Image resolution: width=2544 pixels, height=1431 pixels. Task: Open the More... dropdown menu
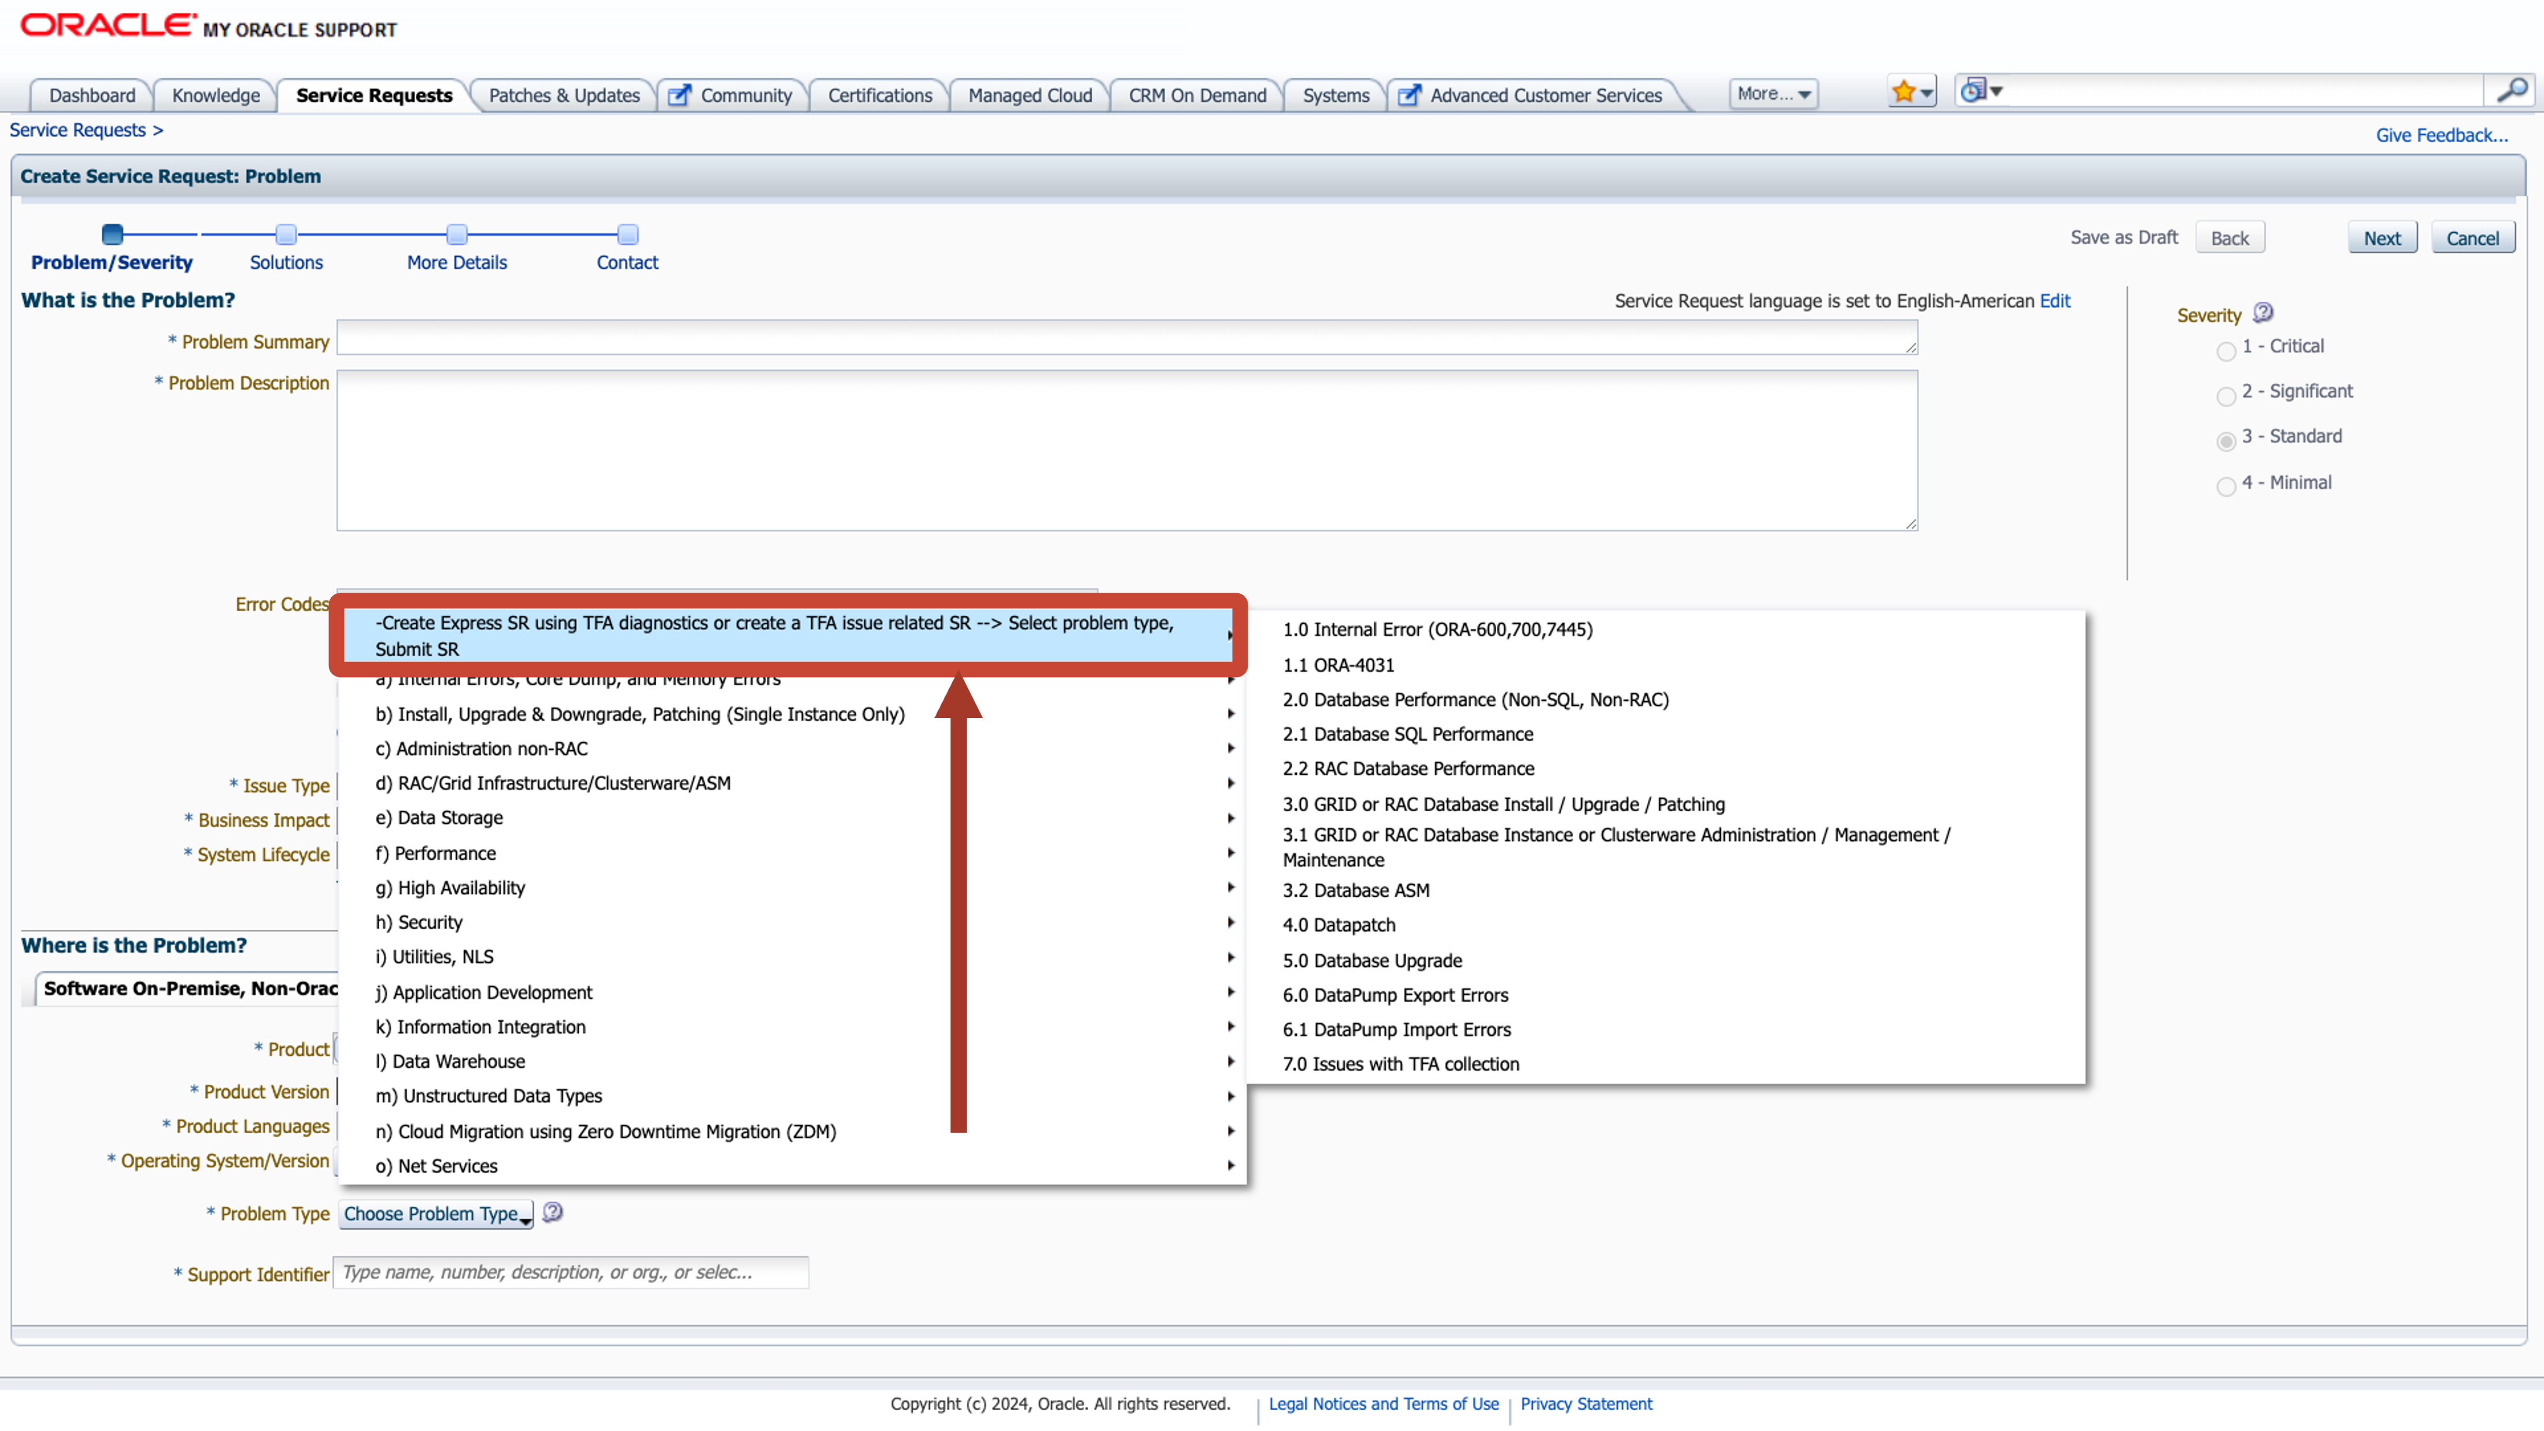[1772, 94]
